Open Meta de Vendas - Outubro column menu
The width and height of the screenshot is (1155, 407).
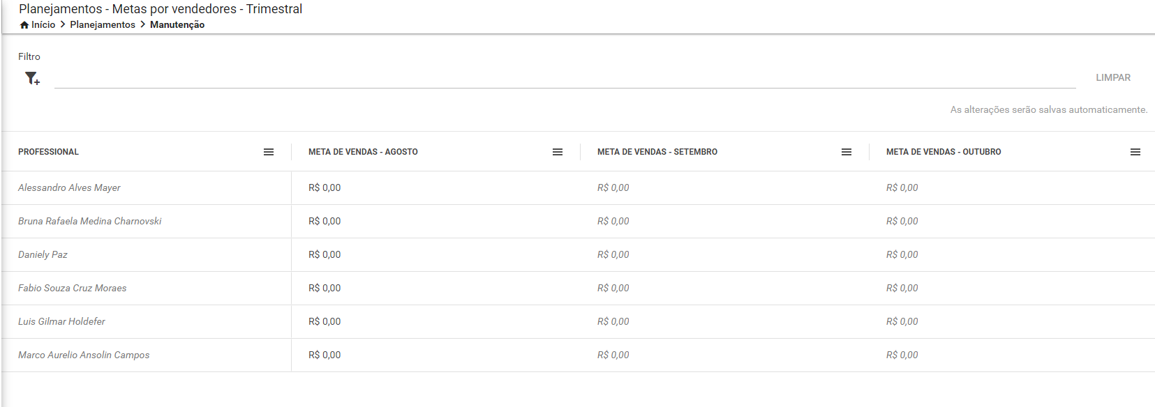pyautogui.click(x=1135, y=152)
